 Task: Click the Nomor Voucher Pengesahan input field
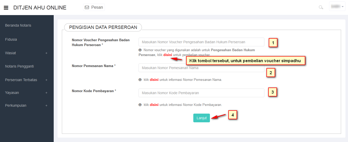(201, 42)
